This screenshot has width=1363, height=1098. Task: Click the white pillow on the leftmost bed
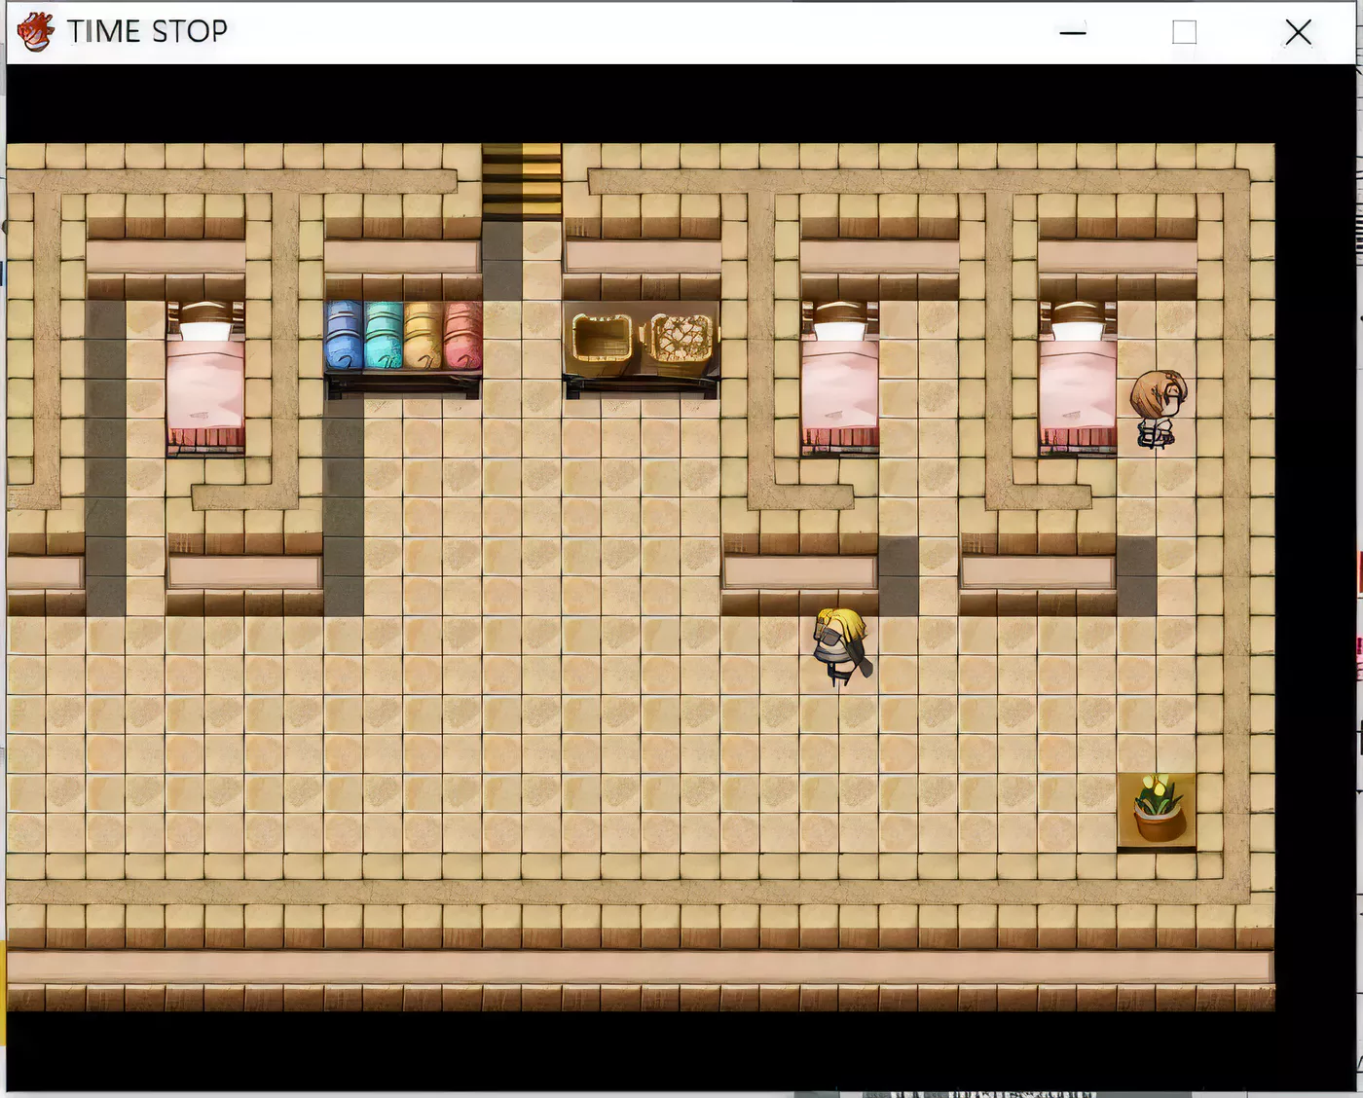point(205,330)
